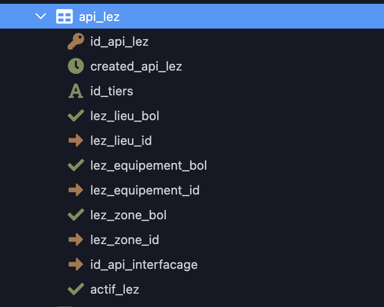Click the arrow icon beside lez_equipement_id

76,190
